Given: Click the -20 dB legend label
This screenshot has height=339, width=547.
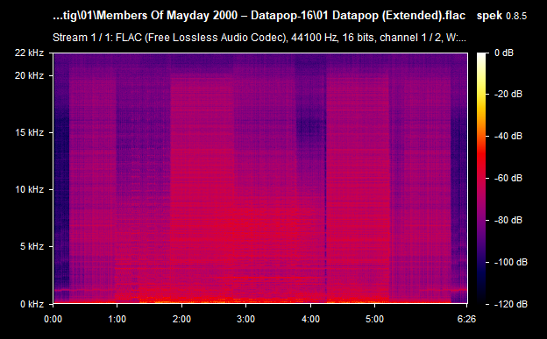Looking at the screenshot, I should pyautogui.click(x=508, y=94).
